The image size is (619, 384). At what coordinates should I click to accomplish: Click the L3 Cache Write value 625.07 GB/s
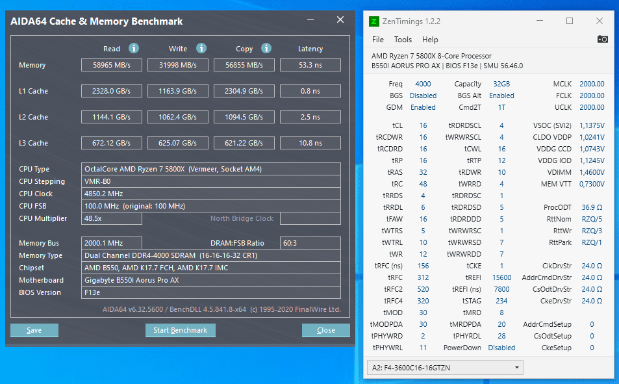178,143
